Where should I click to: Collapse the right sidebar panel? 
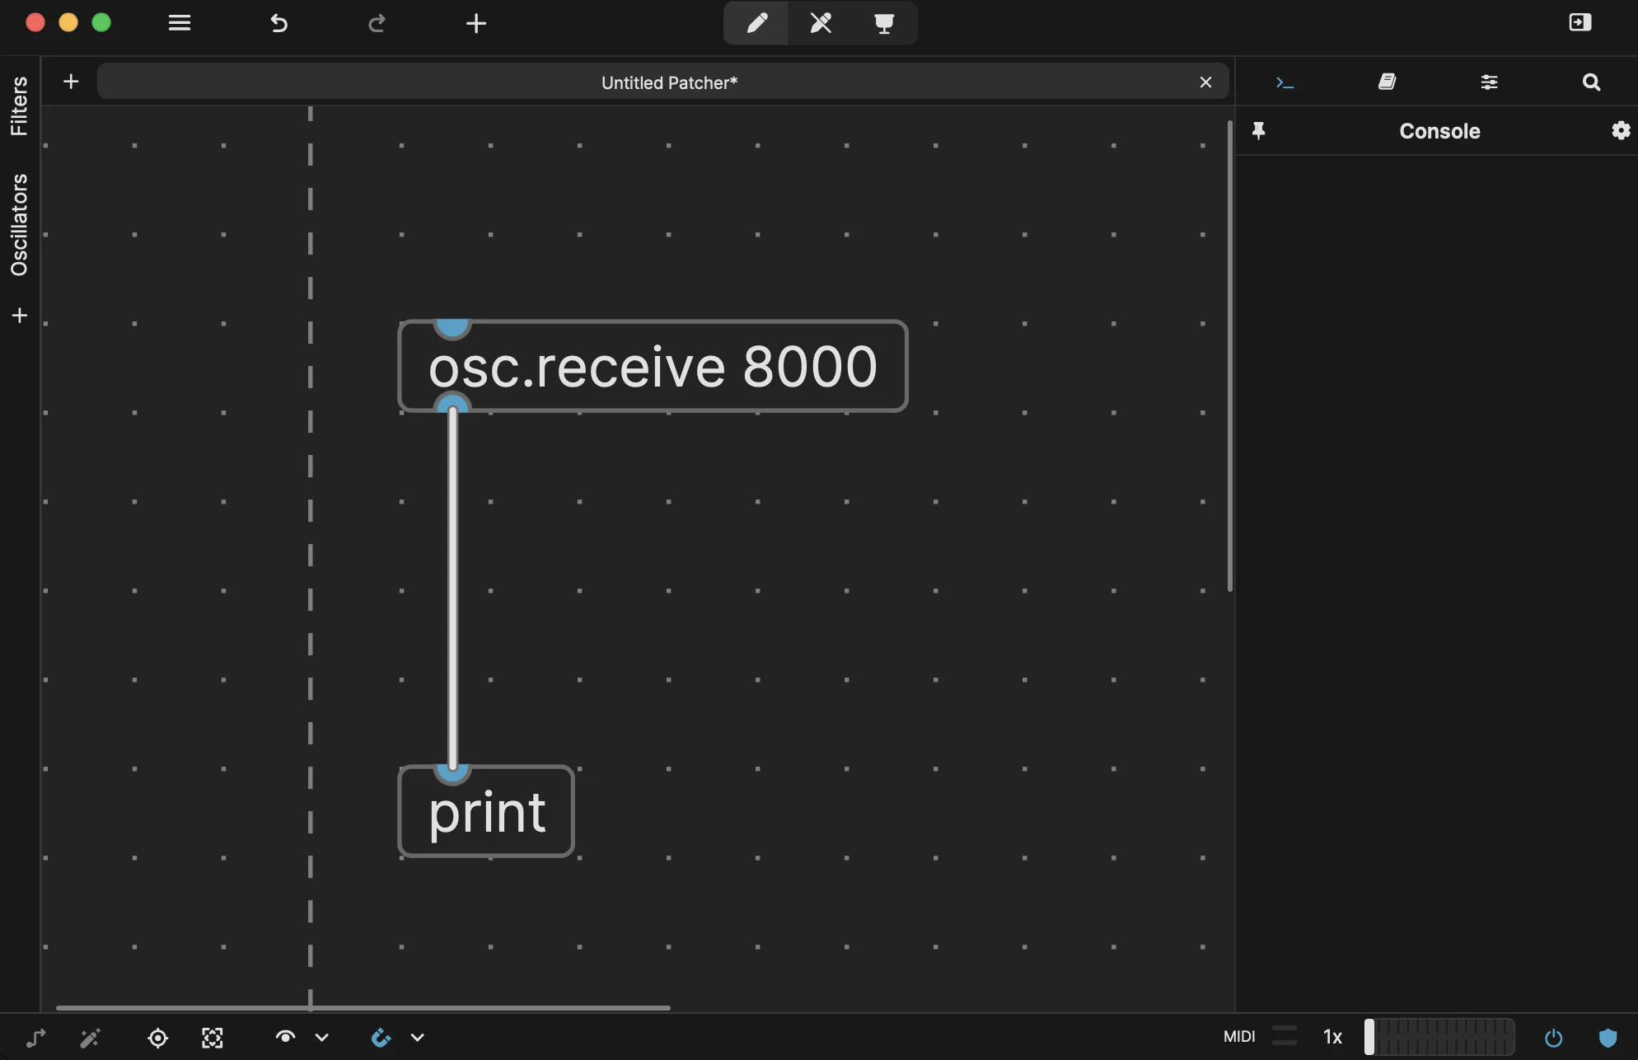pos(1580,22)
